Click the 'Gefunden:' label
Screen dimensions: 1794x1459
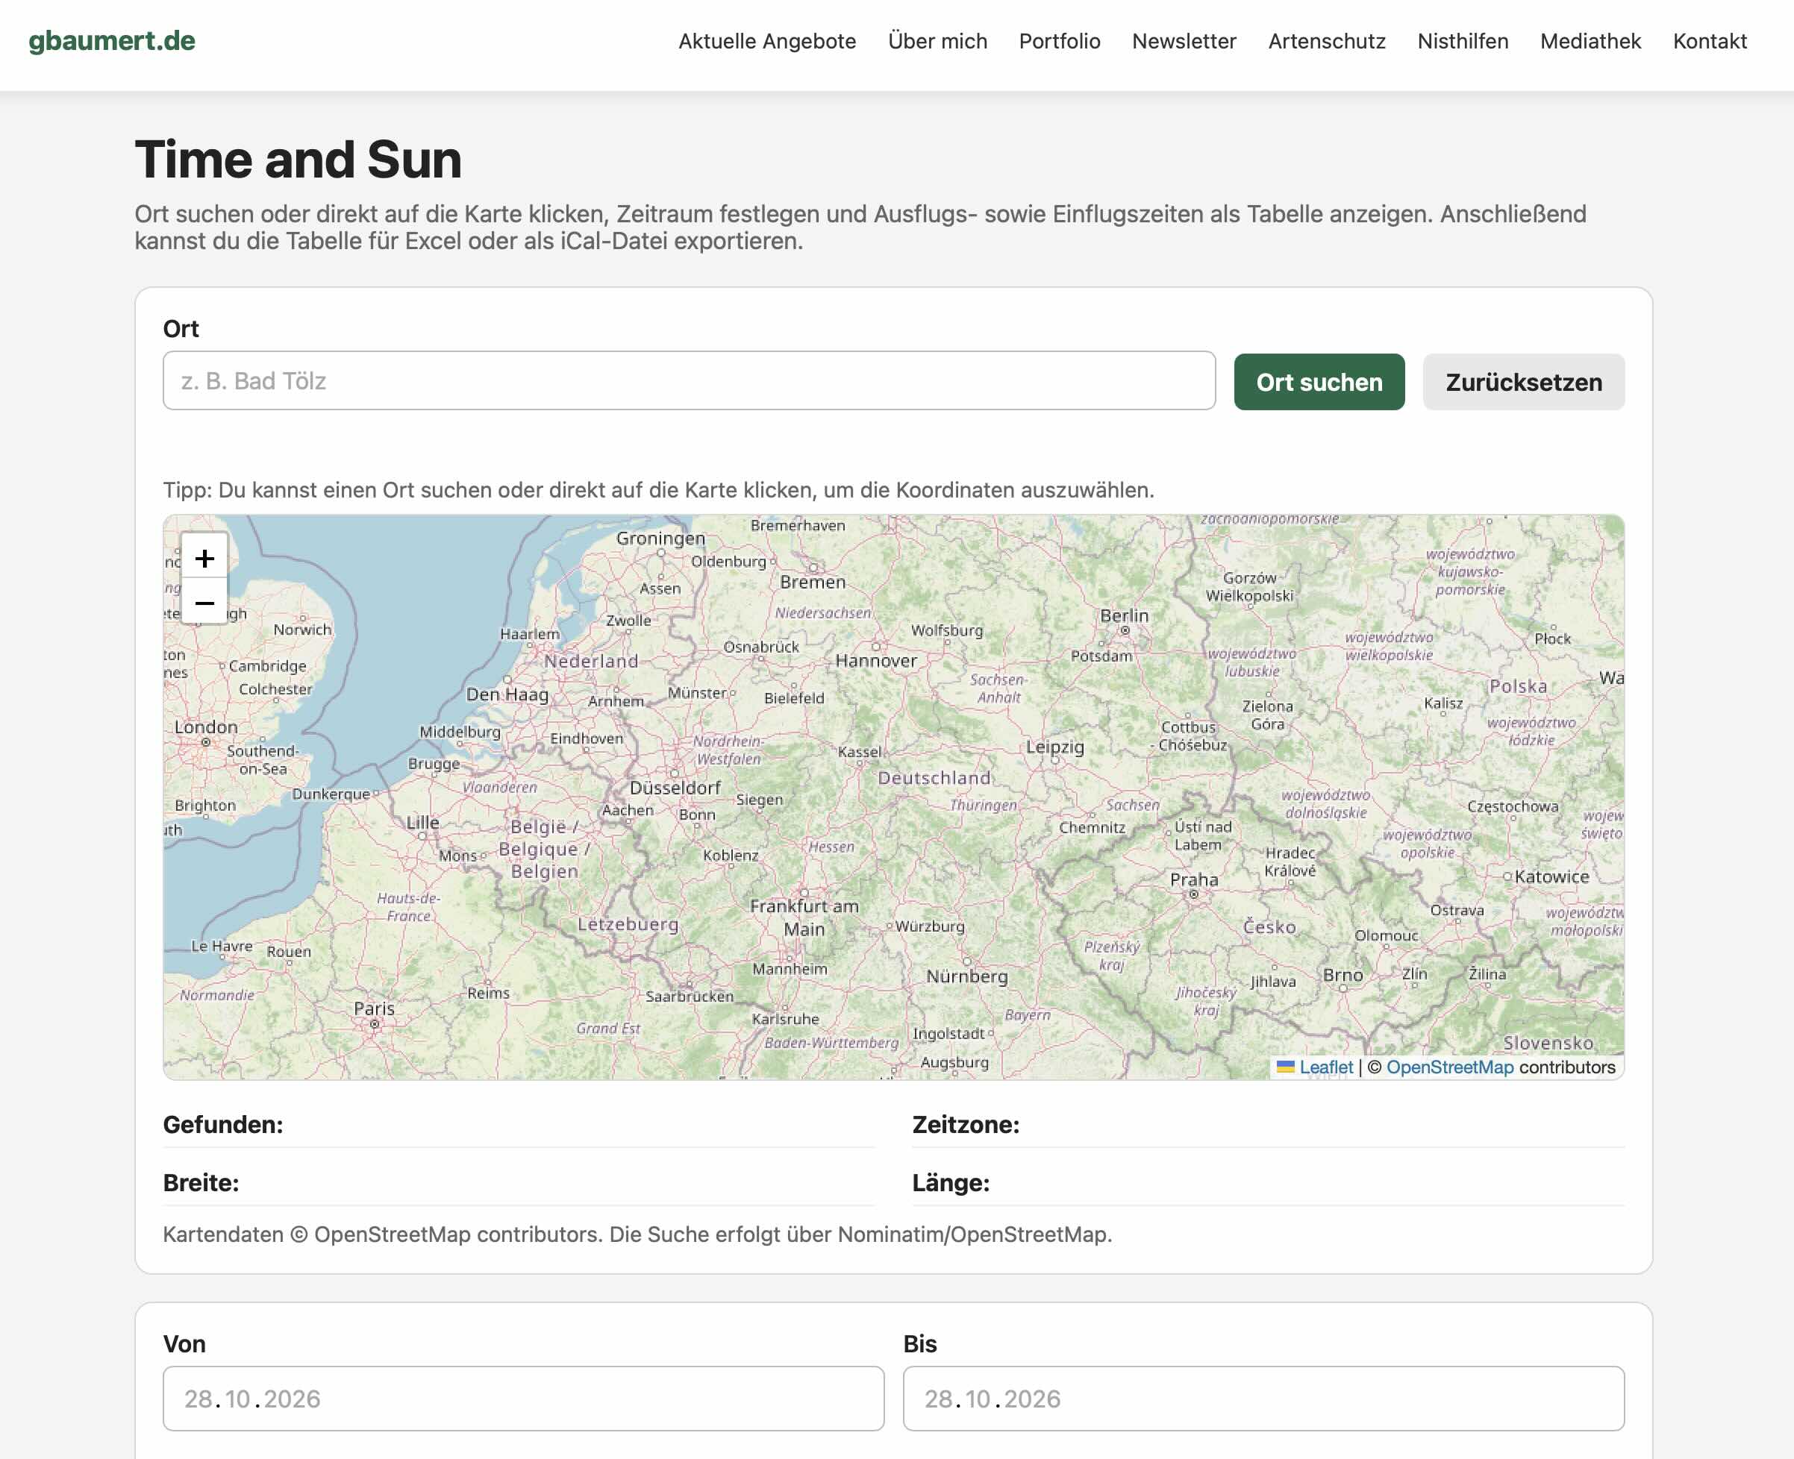(223, 1125)
